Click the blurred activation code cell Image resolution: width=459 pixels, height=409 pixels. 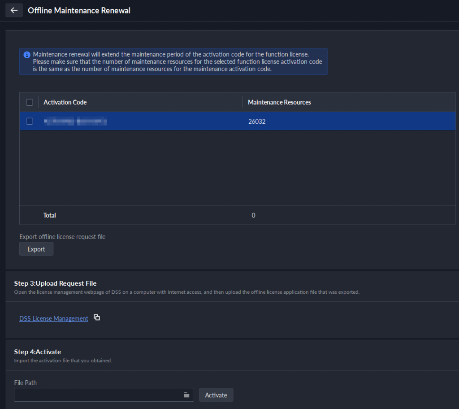(x=75, y=121)
